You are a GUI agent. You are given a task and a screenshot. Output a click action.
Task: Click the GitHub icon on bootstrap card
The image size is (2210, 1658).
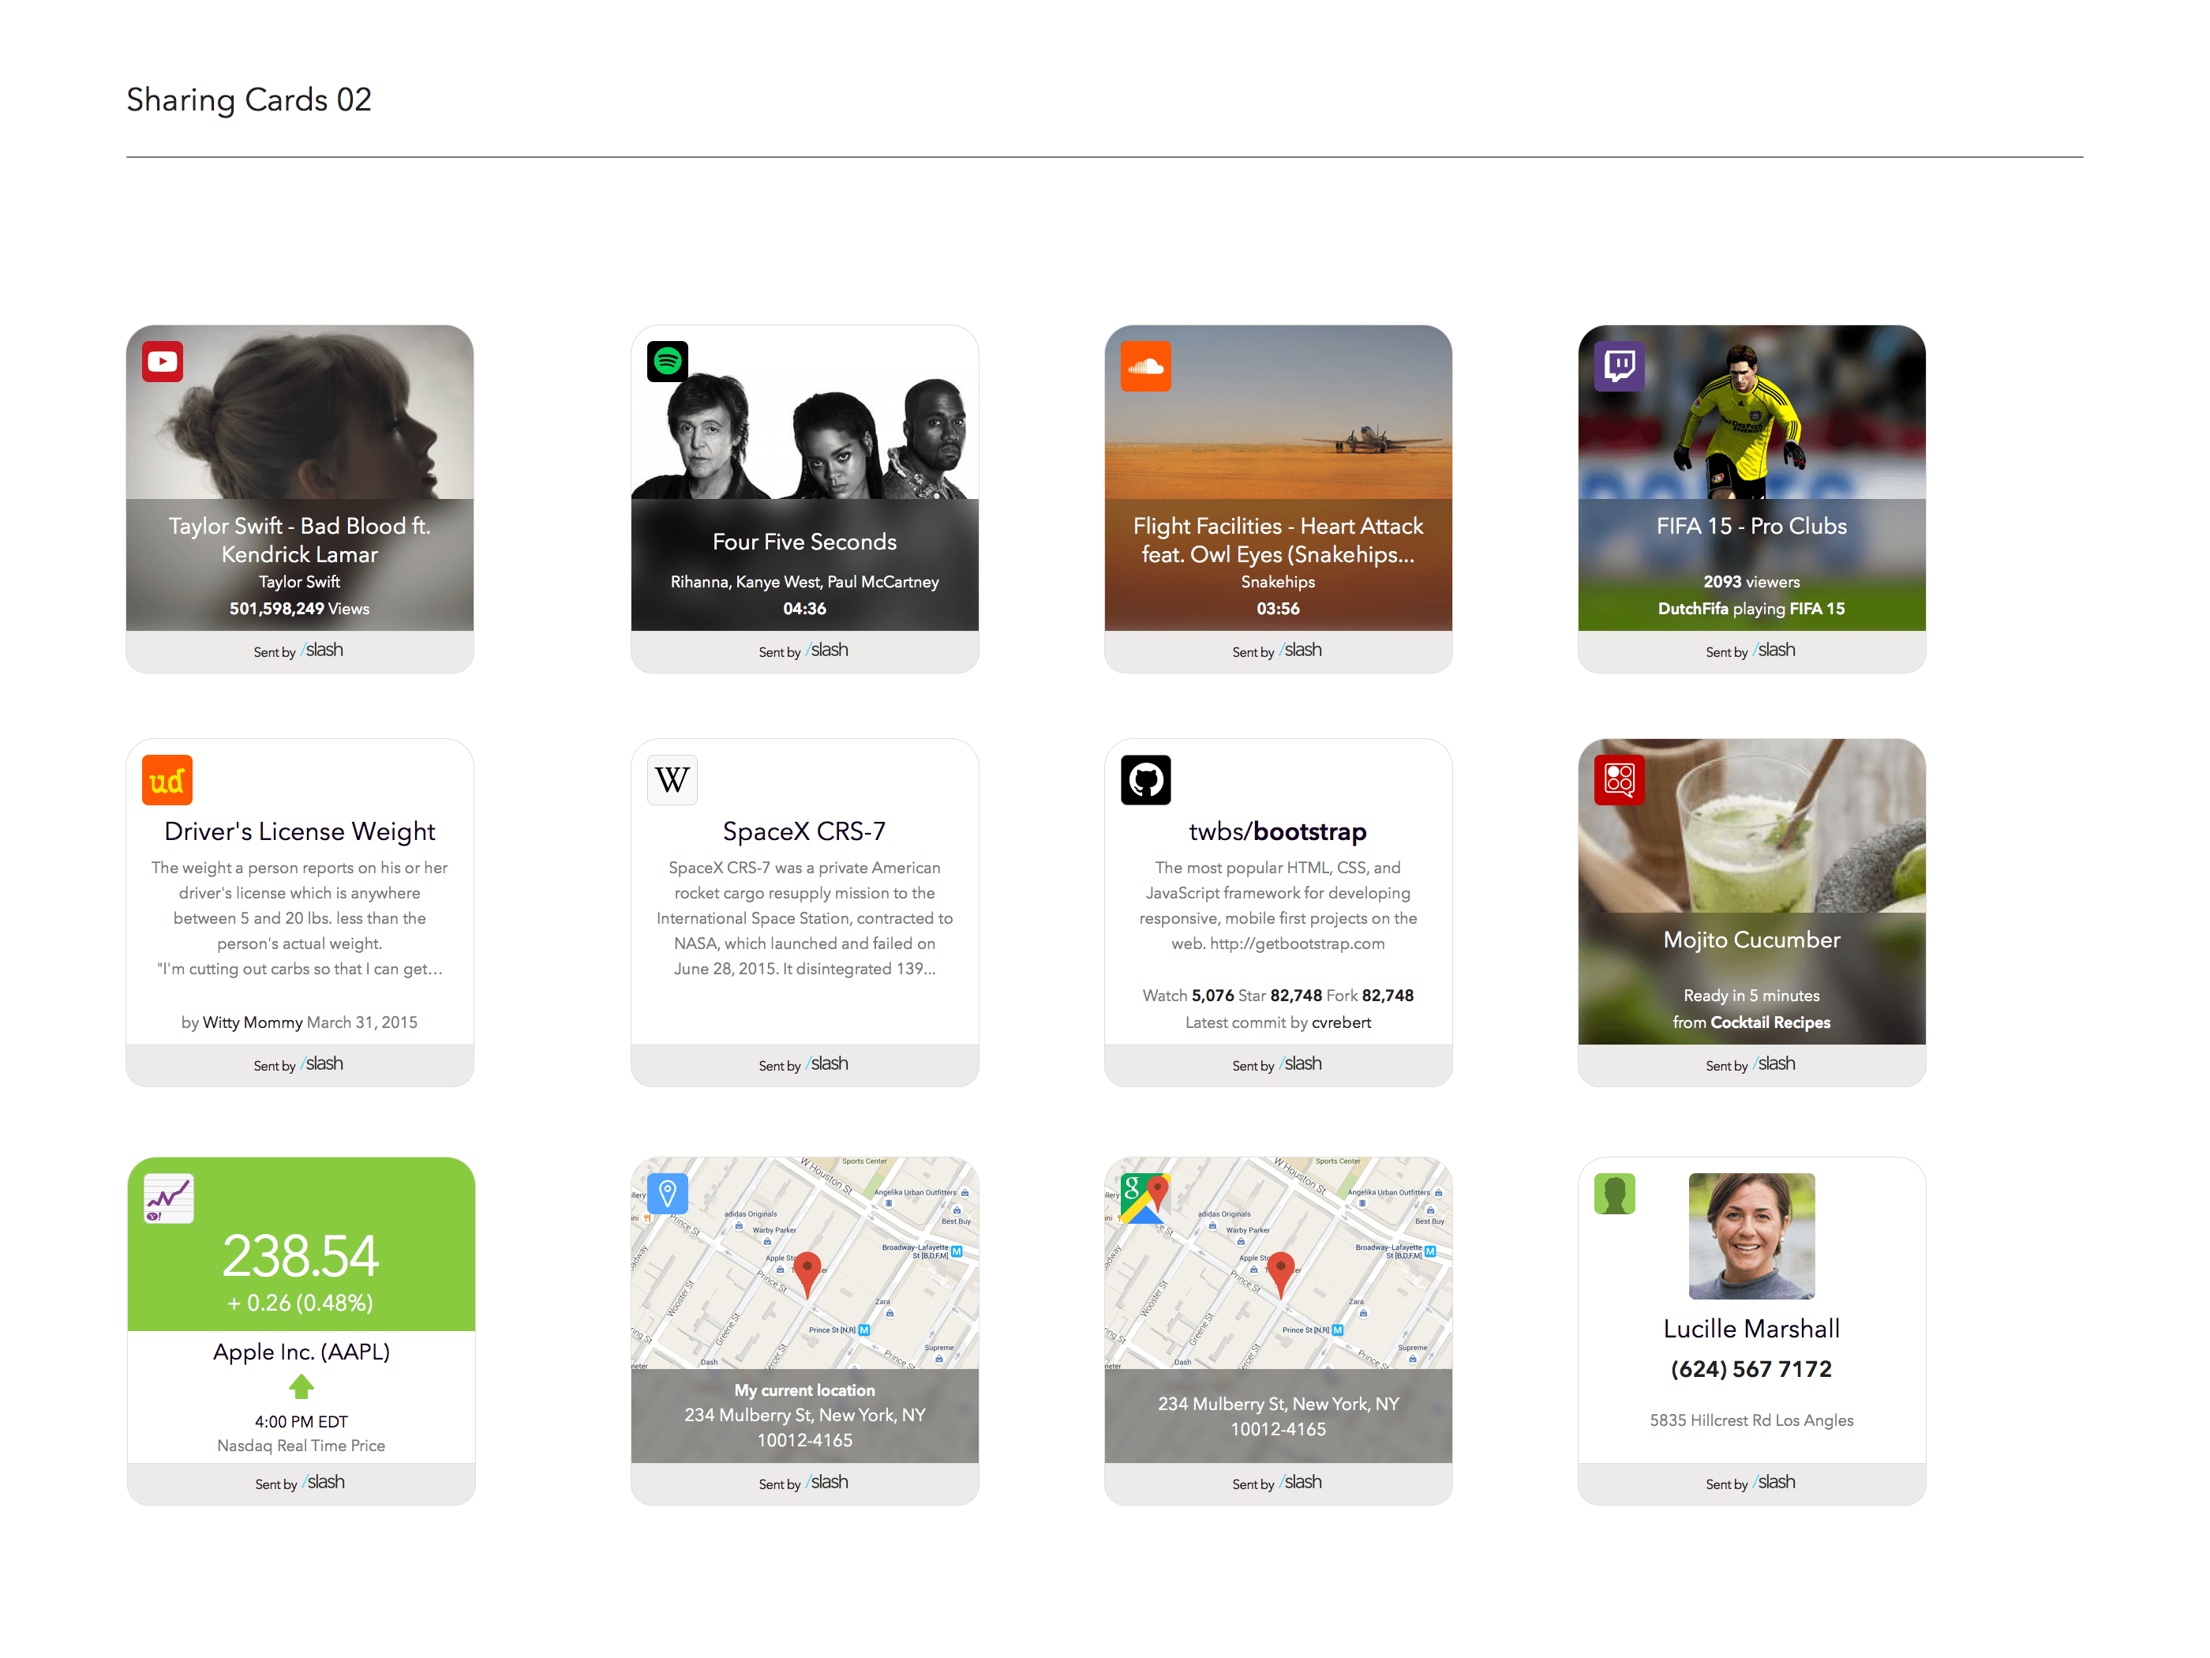coord(1145,779)
